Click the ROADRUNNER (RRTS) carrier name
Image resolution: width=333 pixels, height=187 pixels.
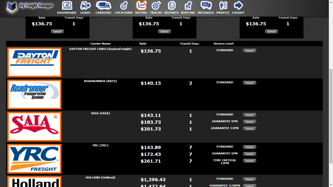[x=101, y=81]
